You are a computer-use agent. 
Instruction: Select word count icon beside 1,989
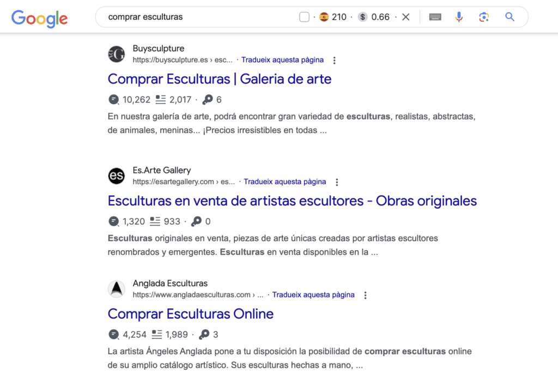(x=156, y=335)
